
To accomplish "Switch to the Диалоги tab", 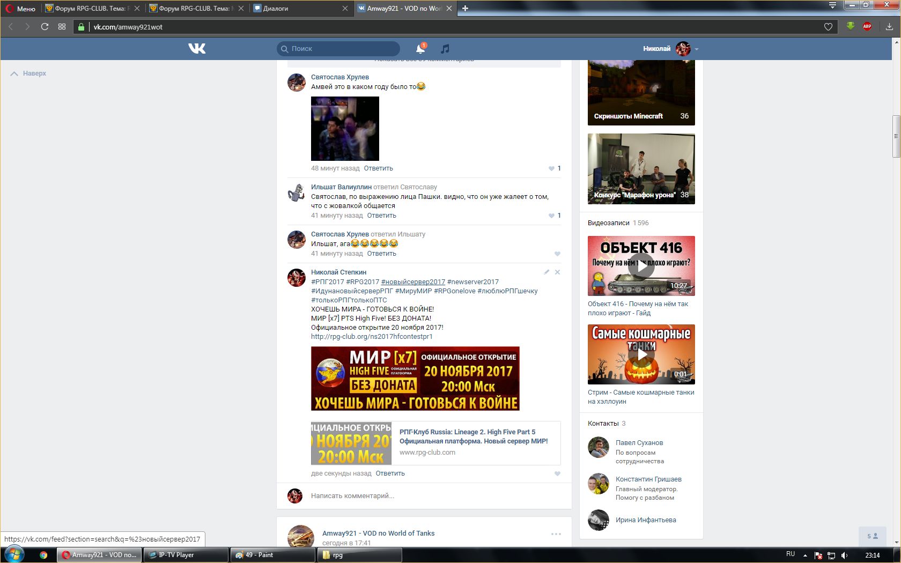I will pyautogui.click(x=300, y=8).
